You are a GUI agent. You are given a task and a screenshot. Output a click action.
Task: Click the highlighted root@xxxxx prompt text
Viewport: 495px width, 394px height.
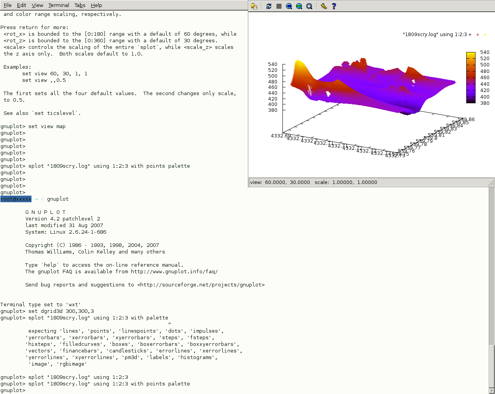(x=16, y=199)
